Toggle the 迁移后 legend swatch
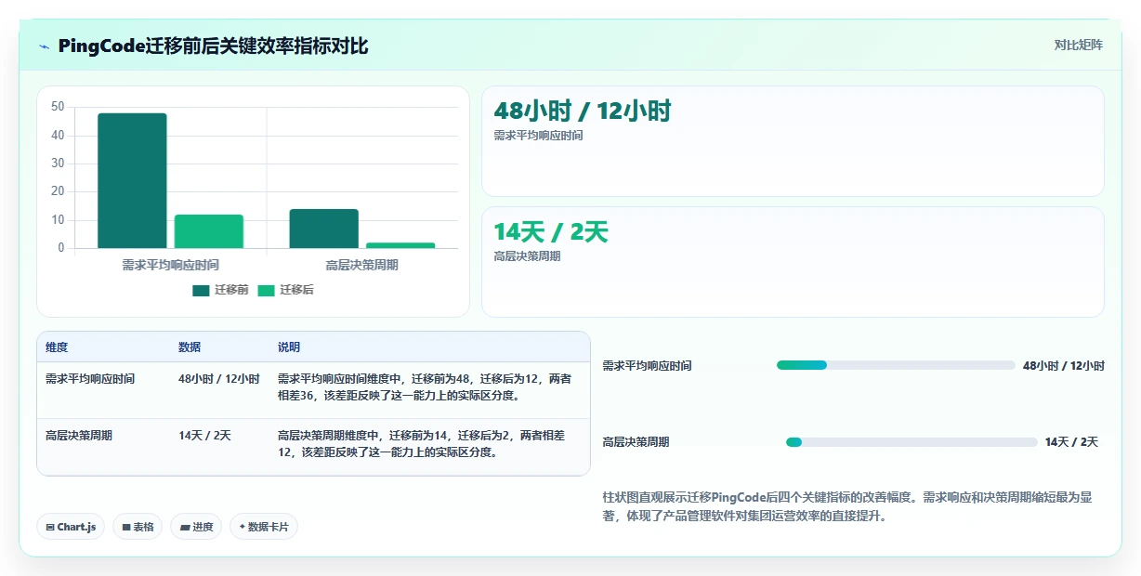Image resolution: width=1141 pixels, height=576 pixels. pos(267,290)
